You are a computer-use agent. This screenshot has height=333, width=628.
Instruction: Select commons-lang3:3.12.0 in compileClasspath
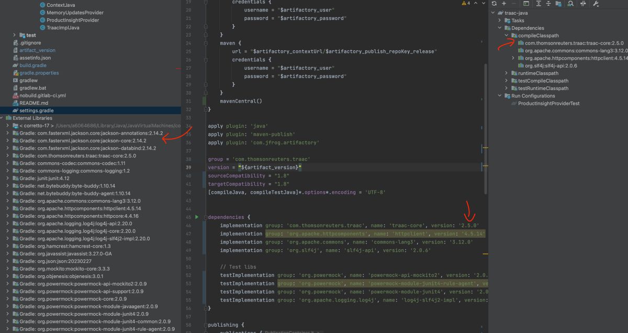click(x=576, y=51)
